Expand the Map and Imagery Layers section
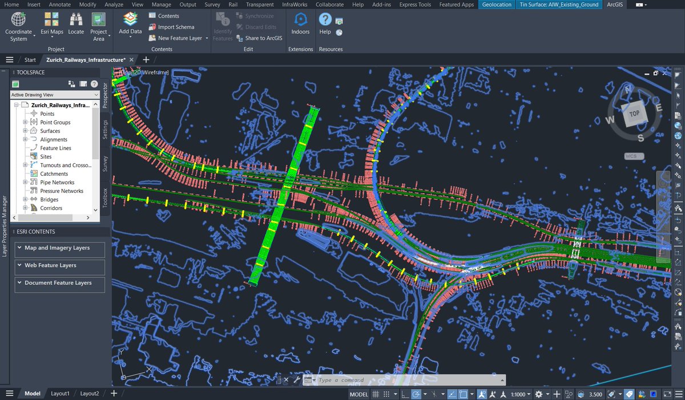 pyautogui.click(x=59, y=249)
